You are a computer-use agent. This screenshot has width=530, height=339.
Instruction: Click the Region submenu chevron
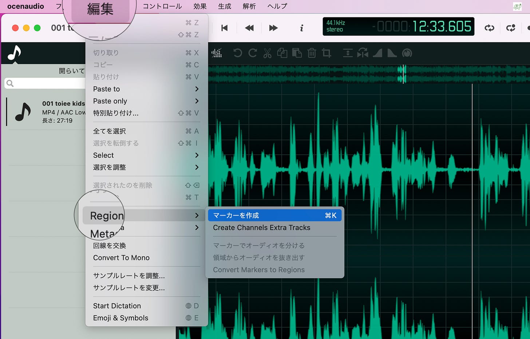(197, 216)
